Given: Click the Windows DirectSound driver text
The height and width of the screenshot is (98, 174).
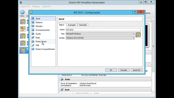Looking at the screenshot, I should 88,83.
